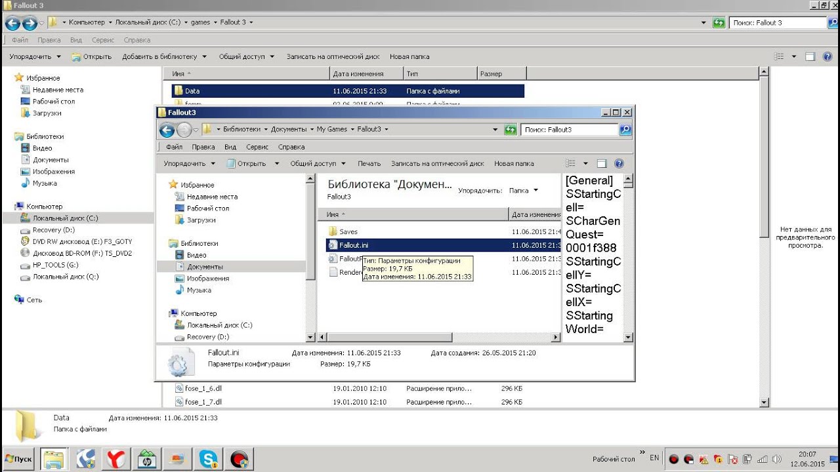The height and width of the screenshot is (472, 840).
Task: Open Help icon in rear window toolbar
Action: tap(828, 56)
